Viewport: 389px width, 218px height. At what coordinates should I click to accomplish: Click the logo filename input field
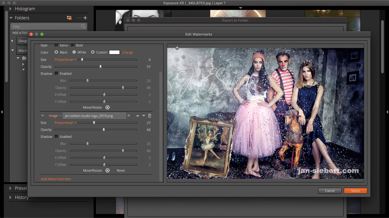(x=94, y=116)
